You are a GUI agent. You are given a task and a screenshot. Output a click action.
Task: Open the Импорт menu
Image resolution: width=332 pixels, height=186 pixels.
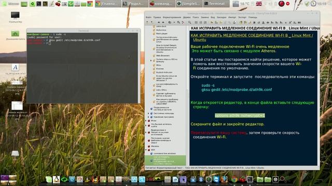pyautogui.click(x=232, y=17)
